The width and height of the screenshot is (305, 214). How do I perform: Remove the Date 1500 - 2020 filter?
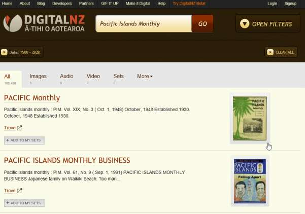4,52
